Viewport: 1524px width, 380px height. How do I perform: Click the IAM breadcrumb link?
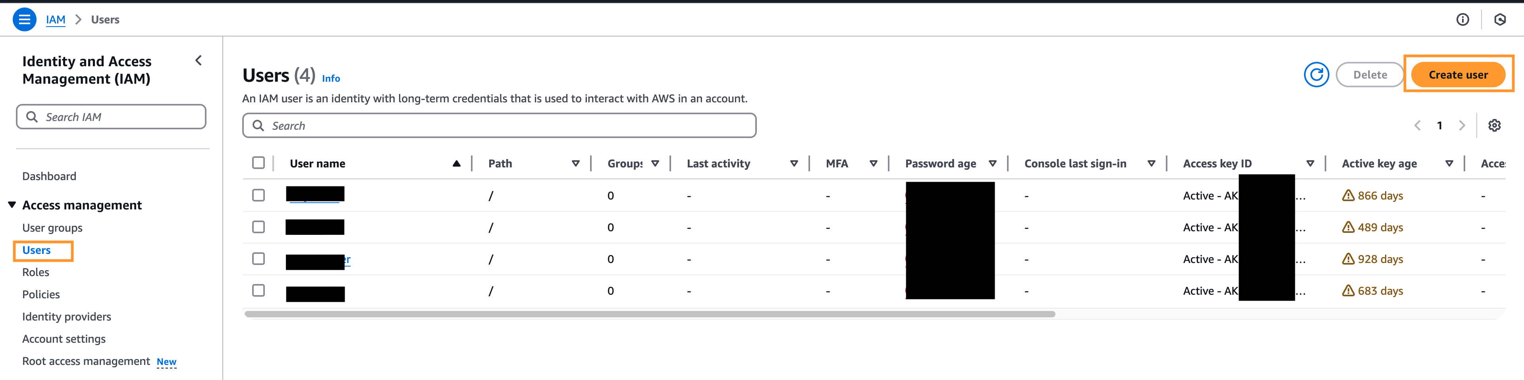56,20
